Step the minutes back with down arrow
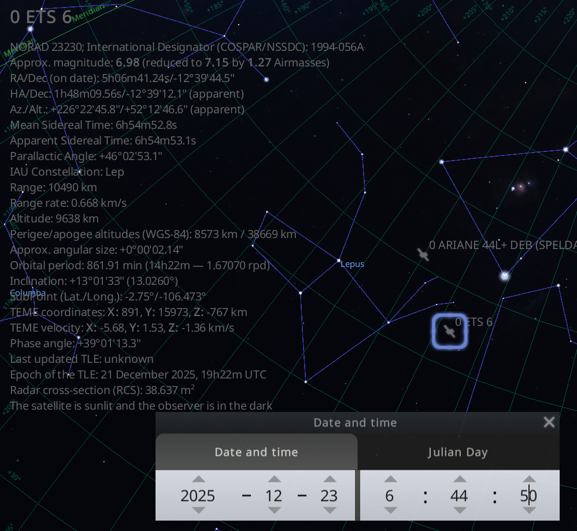The height and width of the screenshot is (531, 577). tap(460, 511)
